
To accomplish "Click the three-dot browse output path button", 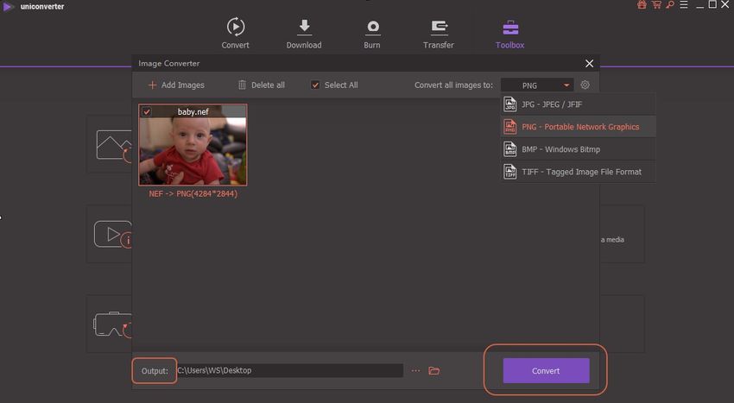I will pyautogui.click(x=415, y=370).
